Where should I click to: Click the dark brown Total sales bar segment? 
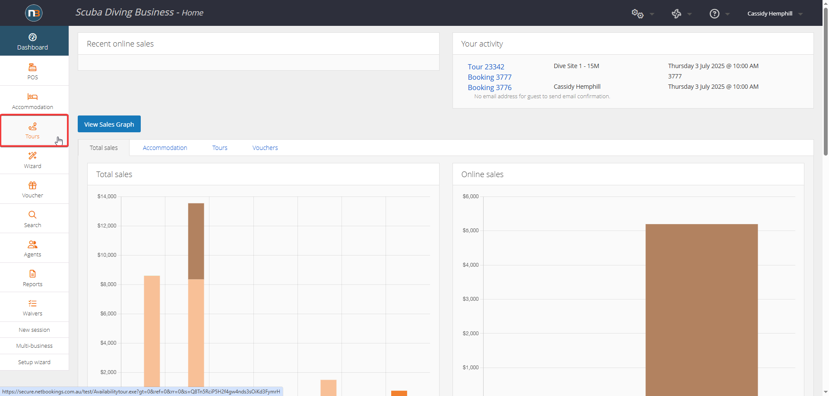coord(196,241)
